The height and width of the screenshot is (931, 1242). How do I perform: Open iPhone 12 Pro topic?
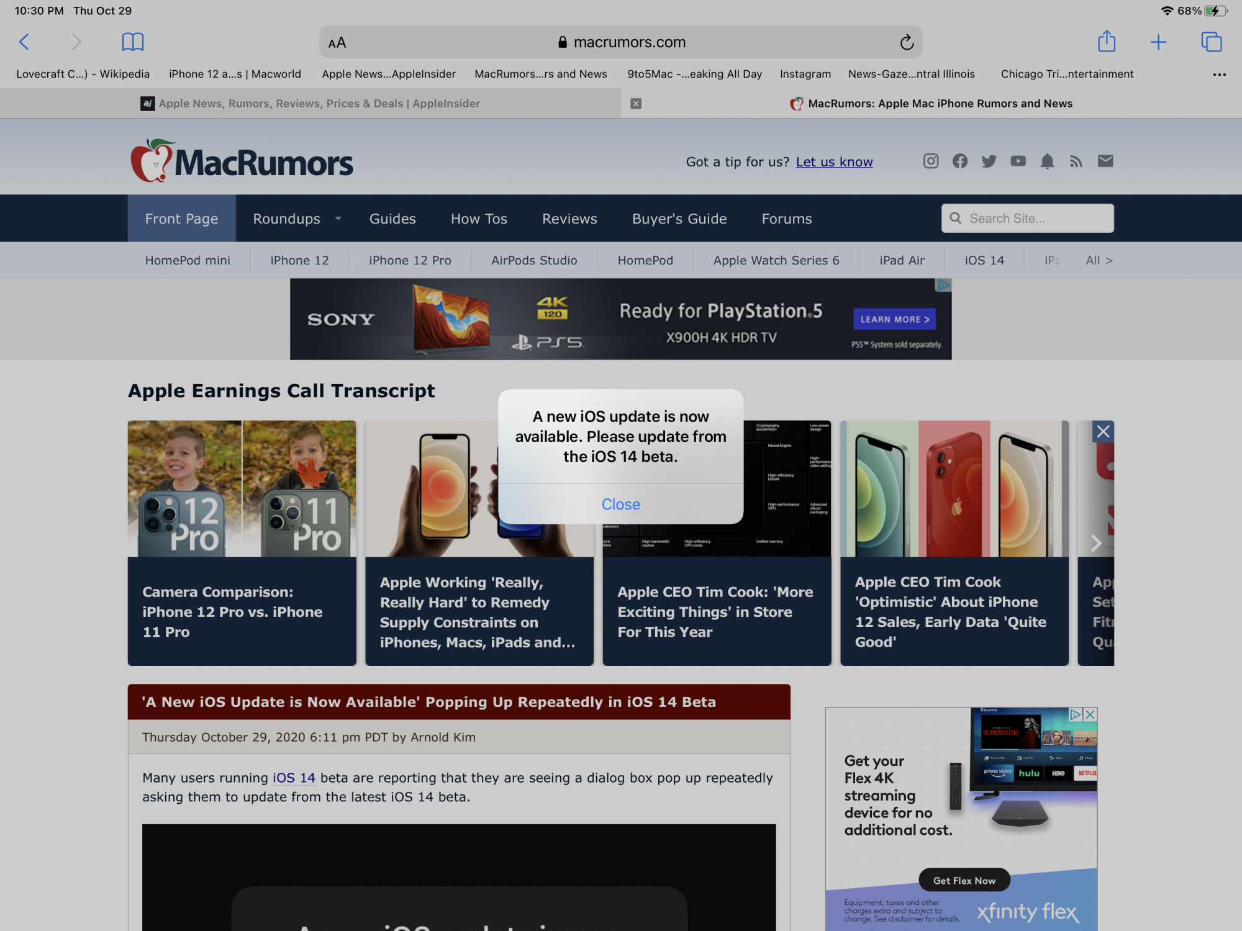coord(410,261)
